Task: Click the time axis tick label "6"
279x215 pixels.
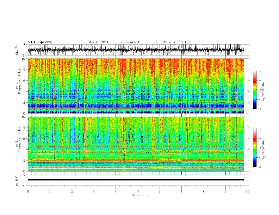Action: pyautogui.click(x=160, y=191)
